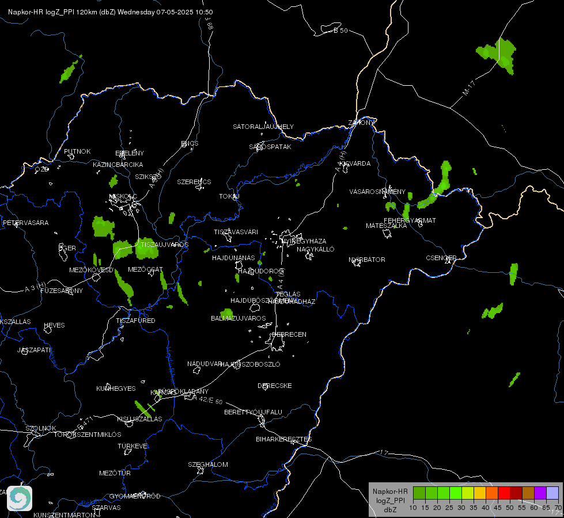Select the 50–55 dBZ dark red swatch
This screenshot has width=564, height=518.
[516, 493]
